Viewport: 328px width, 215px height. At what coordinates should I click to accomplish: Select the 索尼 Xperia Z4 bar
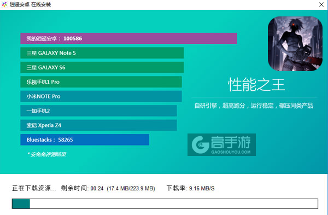(98, 125)
